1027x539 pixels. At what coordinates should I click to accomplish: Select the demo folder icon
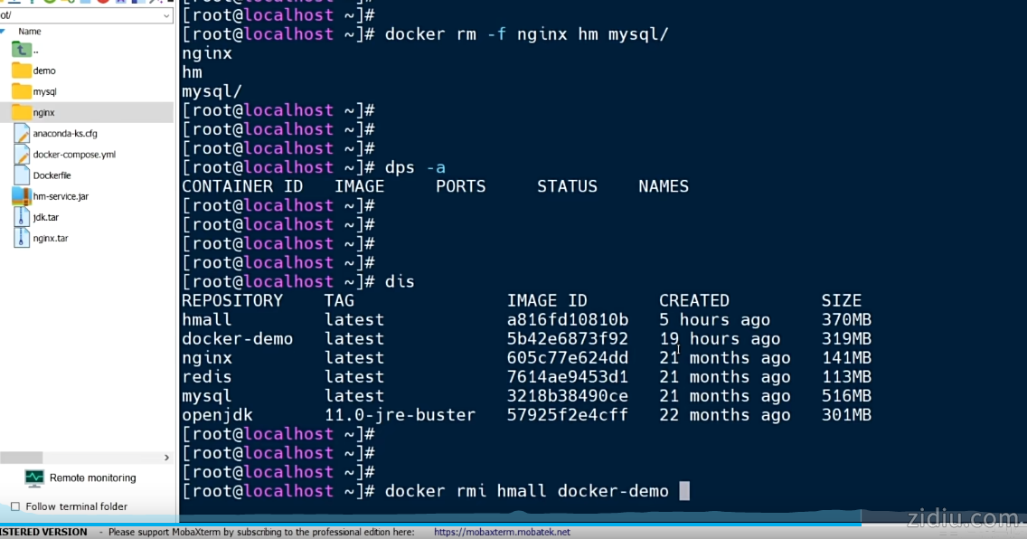point(21,71)
